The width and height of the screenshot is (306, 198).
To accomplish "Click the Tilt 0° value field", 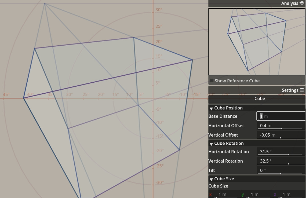I will click(x=281, y=170).
